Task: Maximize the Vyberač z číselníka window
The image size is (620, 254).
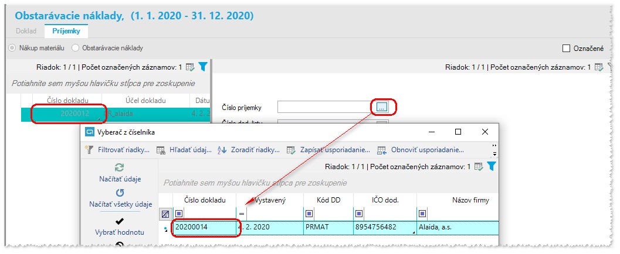Action: click(x=458, y=132)
